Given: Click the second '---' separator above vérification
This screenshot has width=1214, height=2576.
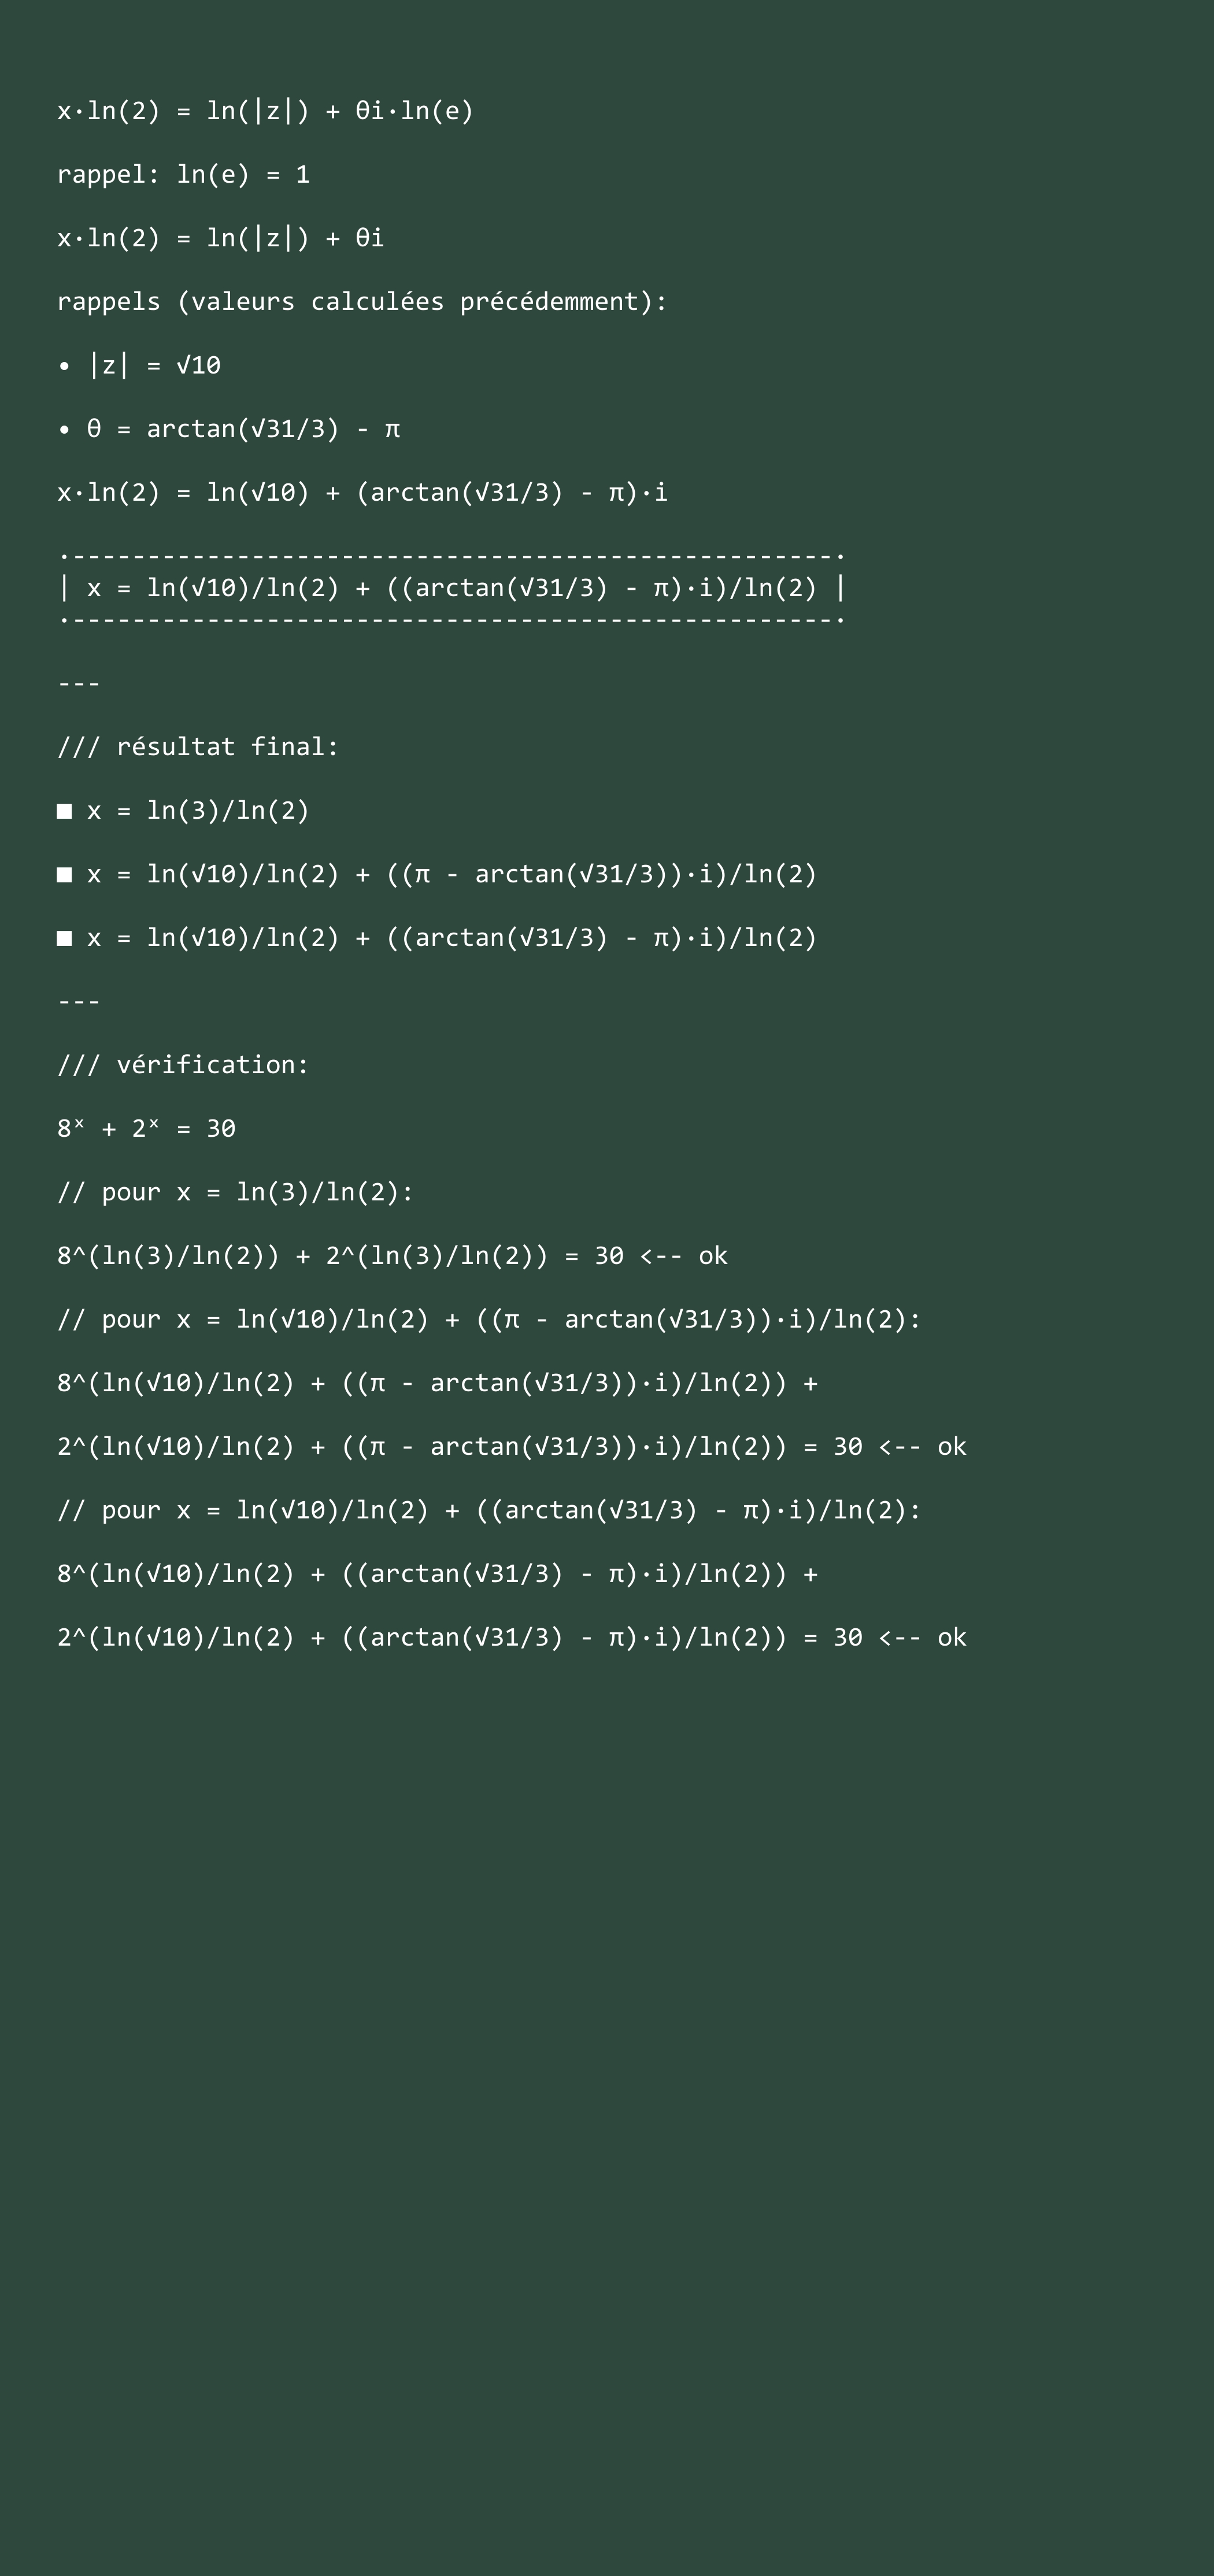Looking at the screenshot, I should [79, 1002].
